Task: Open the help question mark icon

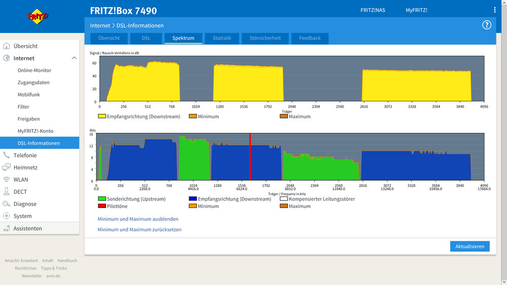Action: click(486, 25)
